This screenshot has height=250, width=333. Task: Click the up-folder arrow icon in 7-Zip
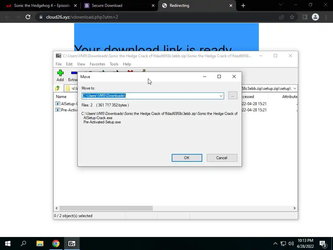point(57,88)
